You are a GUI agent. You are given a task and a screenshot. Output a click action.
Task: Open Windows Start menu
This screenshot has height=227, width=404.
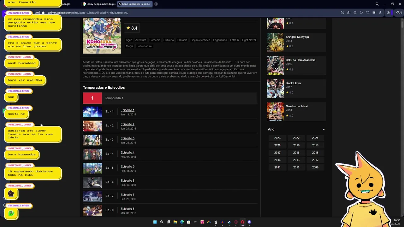tap(155, 222)
